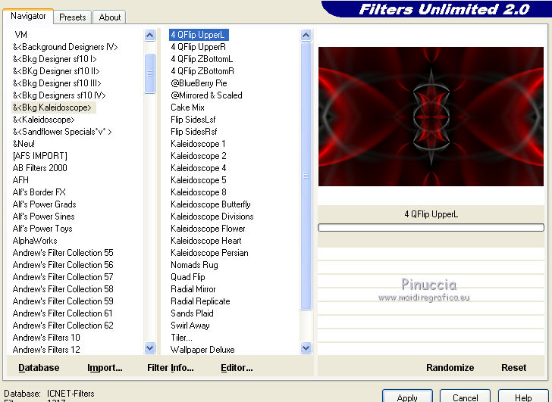The image size is (552, 402).
Task: Select the 4 QFlip ZBottomR filter
Action: click(202, 71)
